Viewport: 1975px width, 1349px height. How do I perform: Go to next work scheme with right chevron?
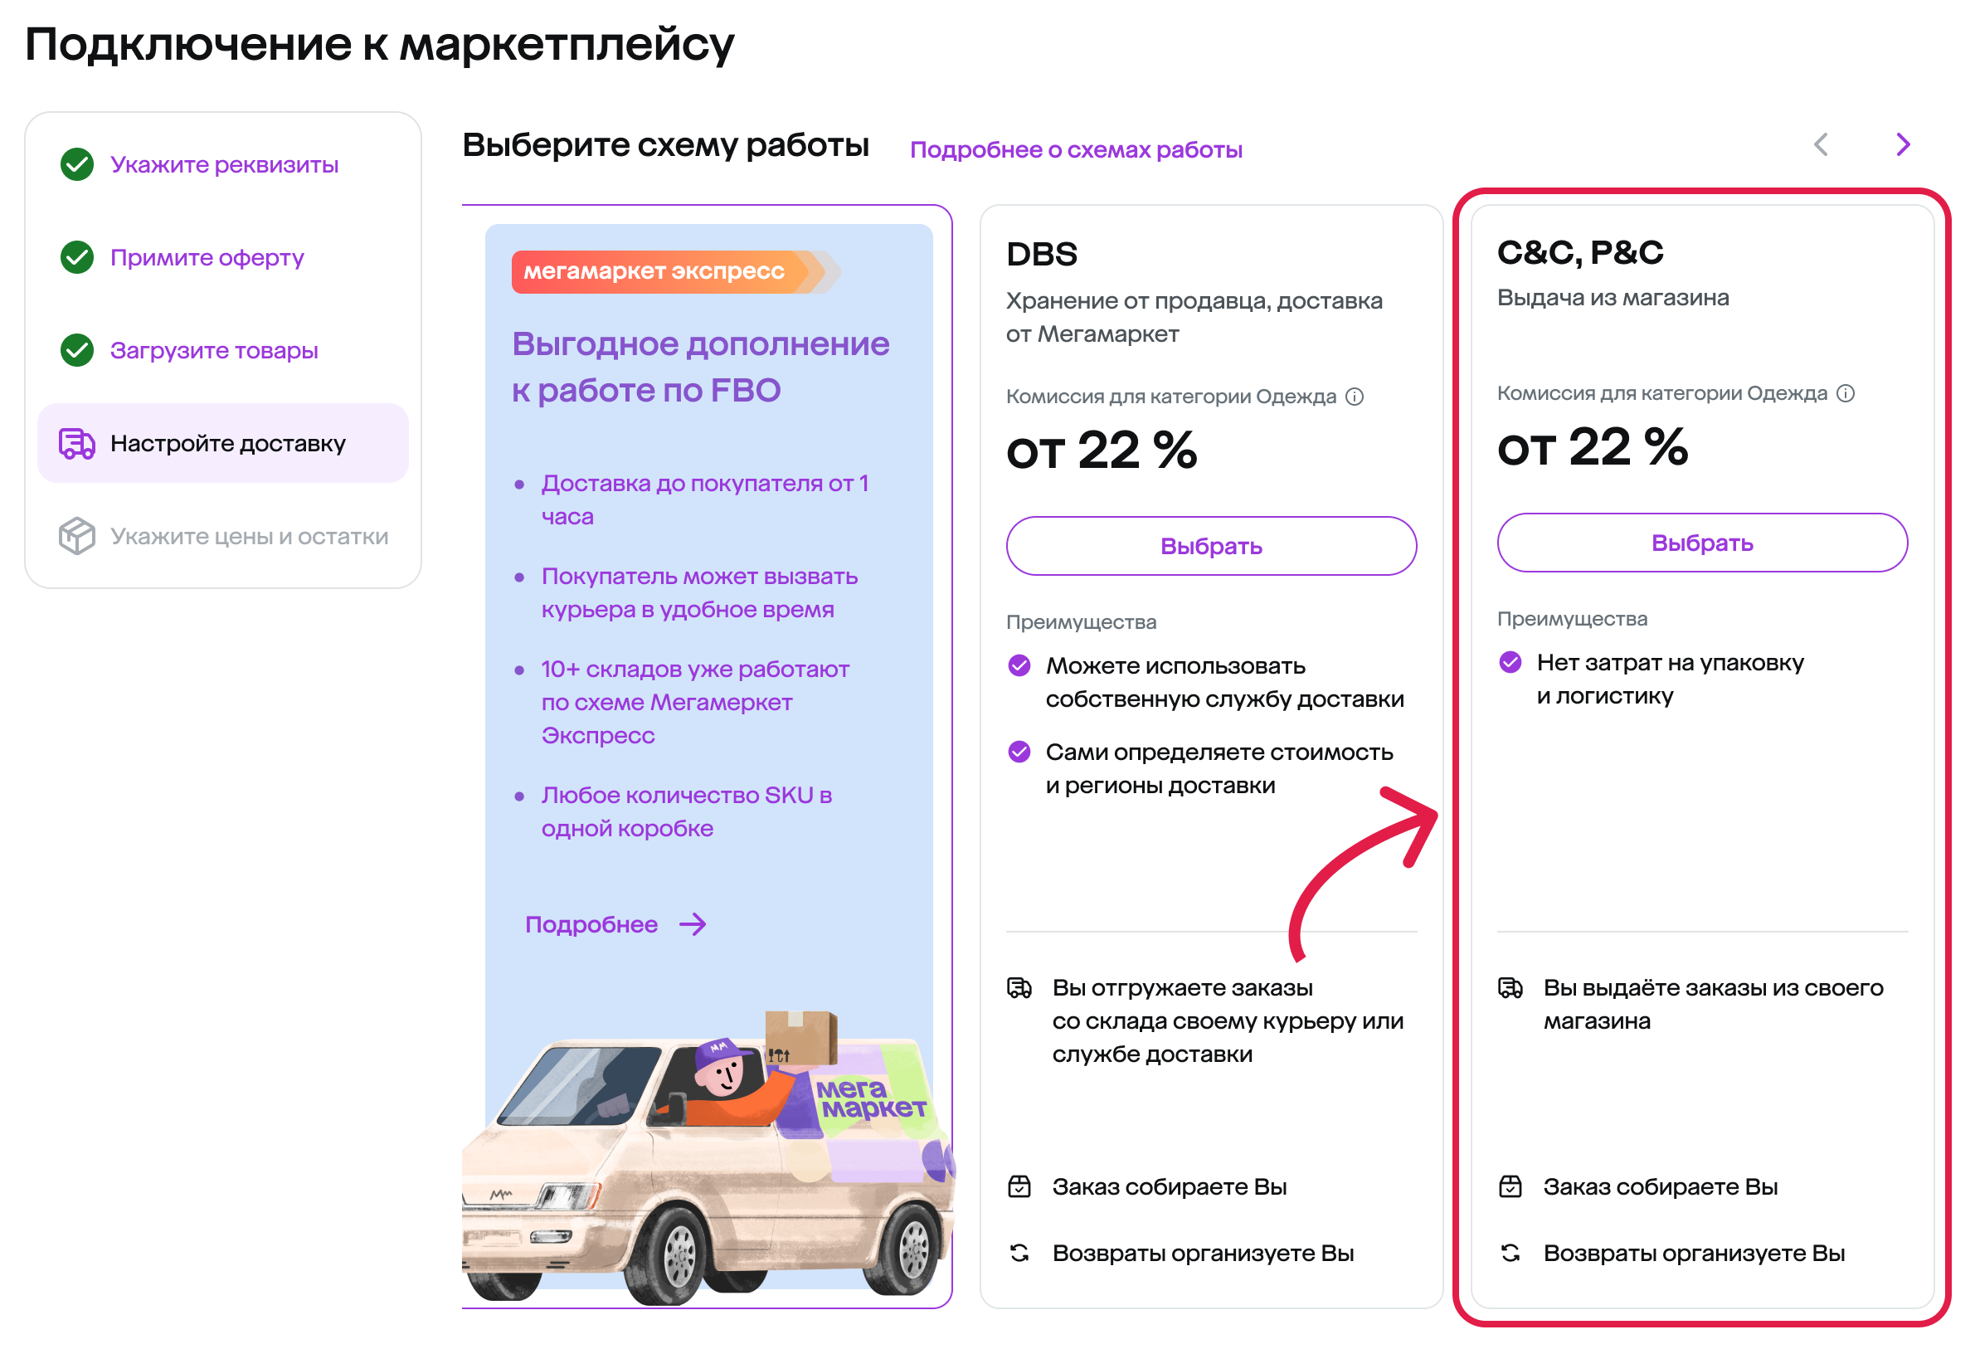pyautogui.click(x=1903, y=144)
